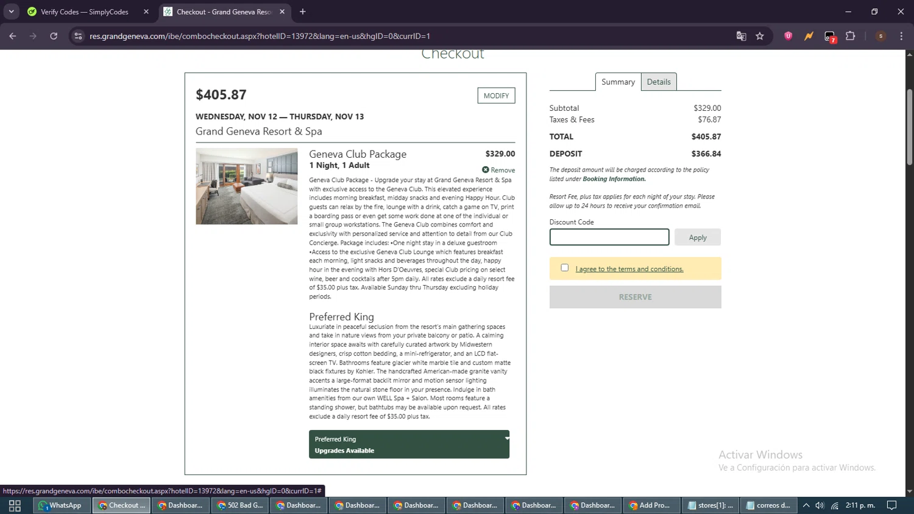Open the 502 Bad G... taskbar window
This screenshot has width=914, height=514.
coord(240,505)
